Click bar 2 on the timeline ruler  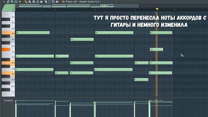[x=55, y=10]
